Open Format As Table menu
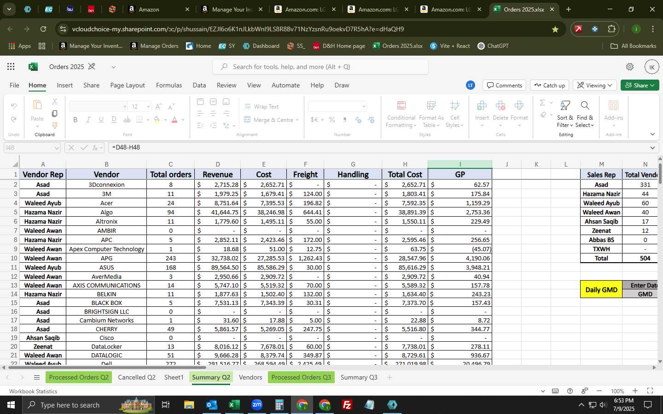The image size is (663, 414). pyautogui.click(x=431, y=114)
